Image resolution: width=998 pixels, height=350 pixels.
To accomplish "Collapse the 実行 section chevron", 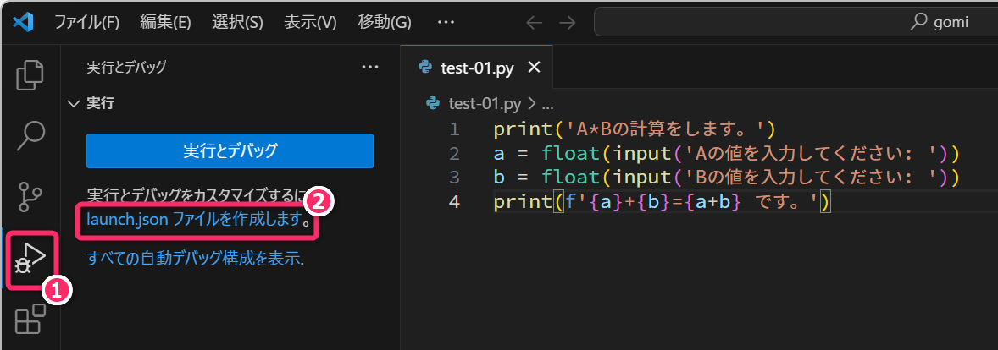I will pyautogui.click(x=73, y=104).
